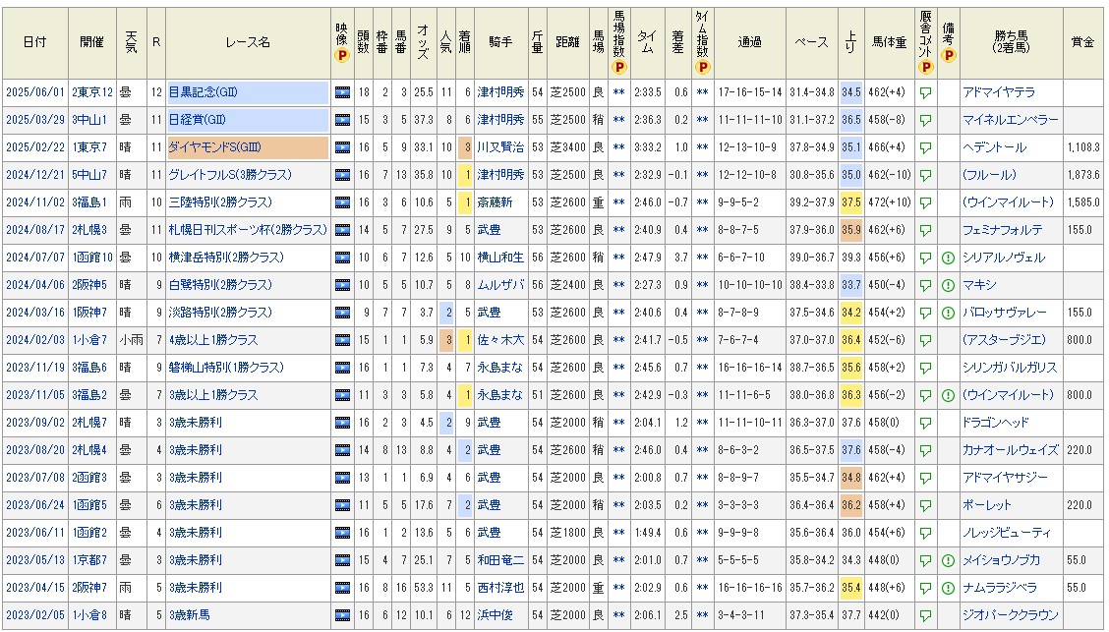This screenshot has height=632, width=1109.
Task: Open jockey 川又賢治 profile link
Action: [x=500, y=147]
